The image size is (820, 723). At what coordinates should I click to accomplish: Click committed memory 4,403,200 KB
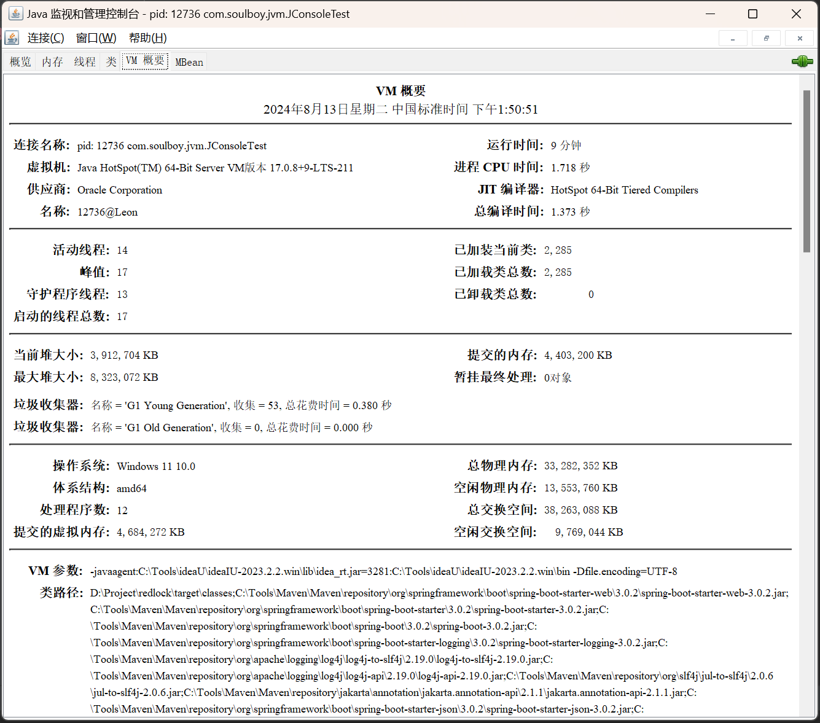pos(578,355)
